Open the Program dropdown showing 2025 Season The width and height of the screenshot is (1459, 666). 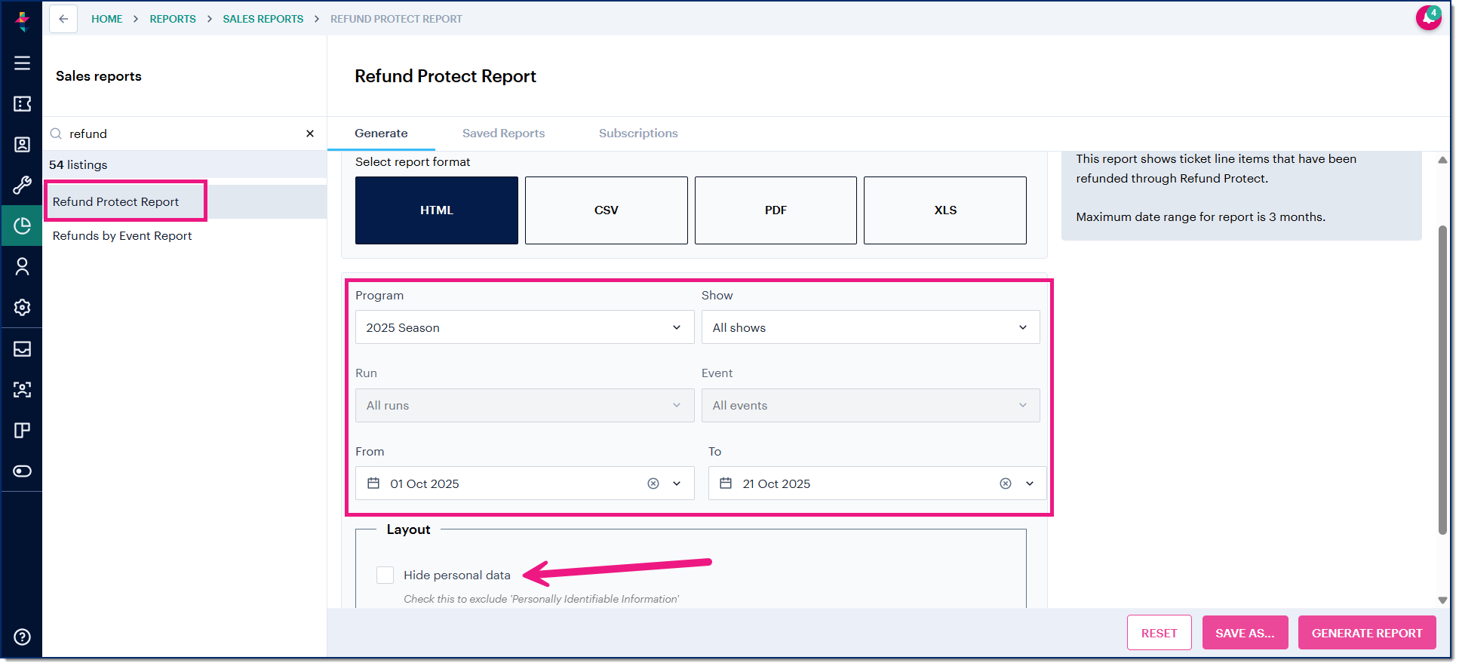[524, 327]
